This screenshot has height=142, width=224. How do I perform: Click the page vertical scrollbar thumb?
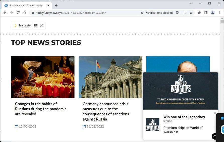(x=222, y=22)
